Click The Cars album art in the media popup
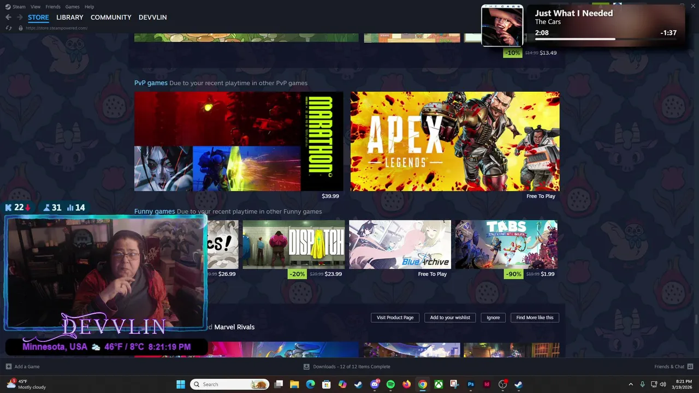 coord(502,26)
